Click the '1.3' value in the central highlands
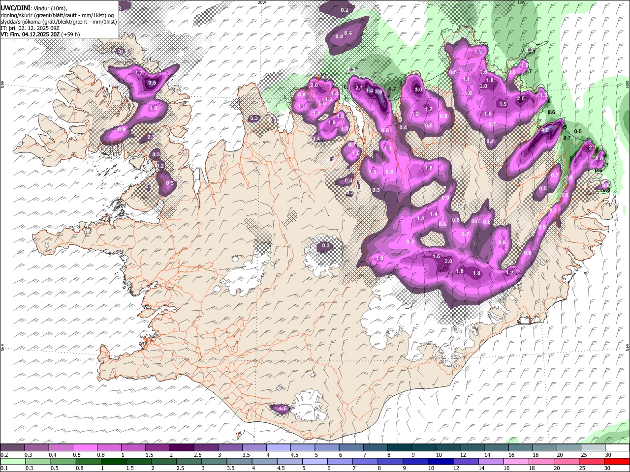 tap(421, 219)
